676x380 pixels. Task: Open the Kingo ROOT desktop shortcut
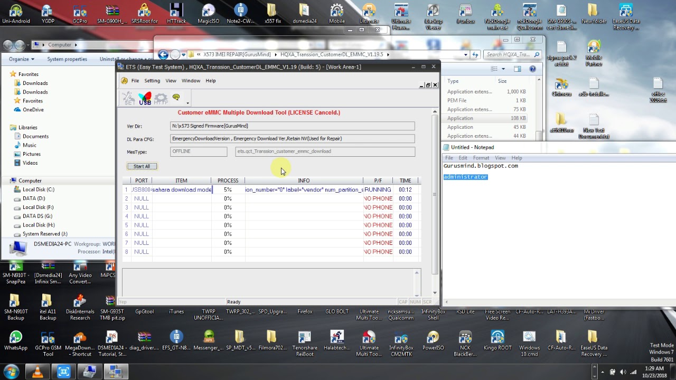point(497,340)
